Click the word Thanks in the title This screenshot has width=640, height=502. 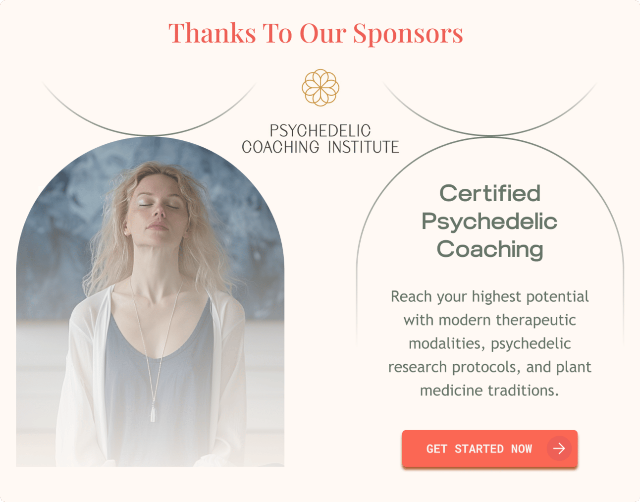[213, 33]
